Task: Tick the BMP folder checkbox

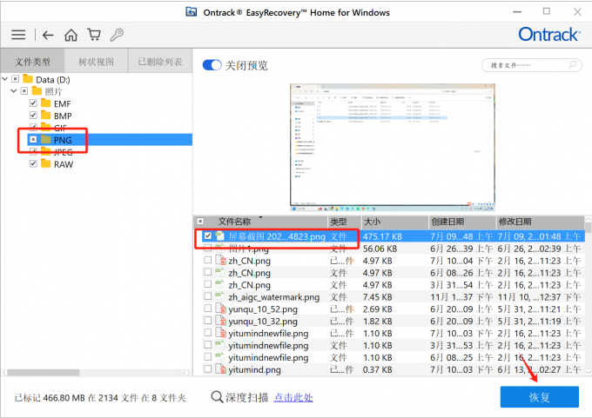Action: 33,115
